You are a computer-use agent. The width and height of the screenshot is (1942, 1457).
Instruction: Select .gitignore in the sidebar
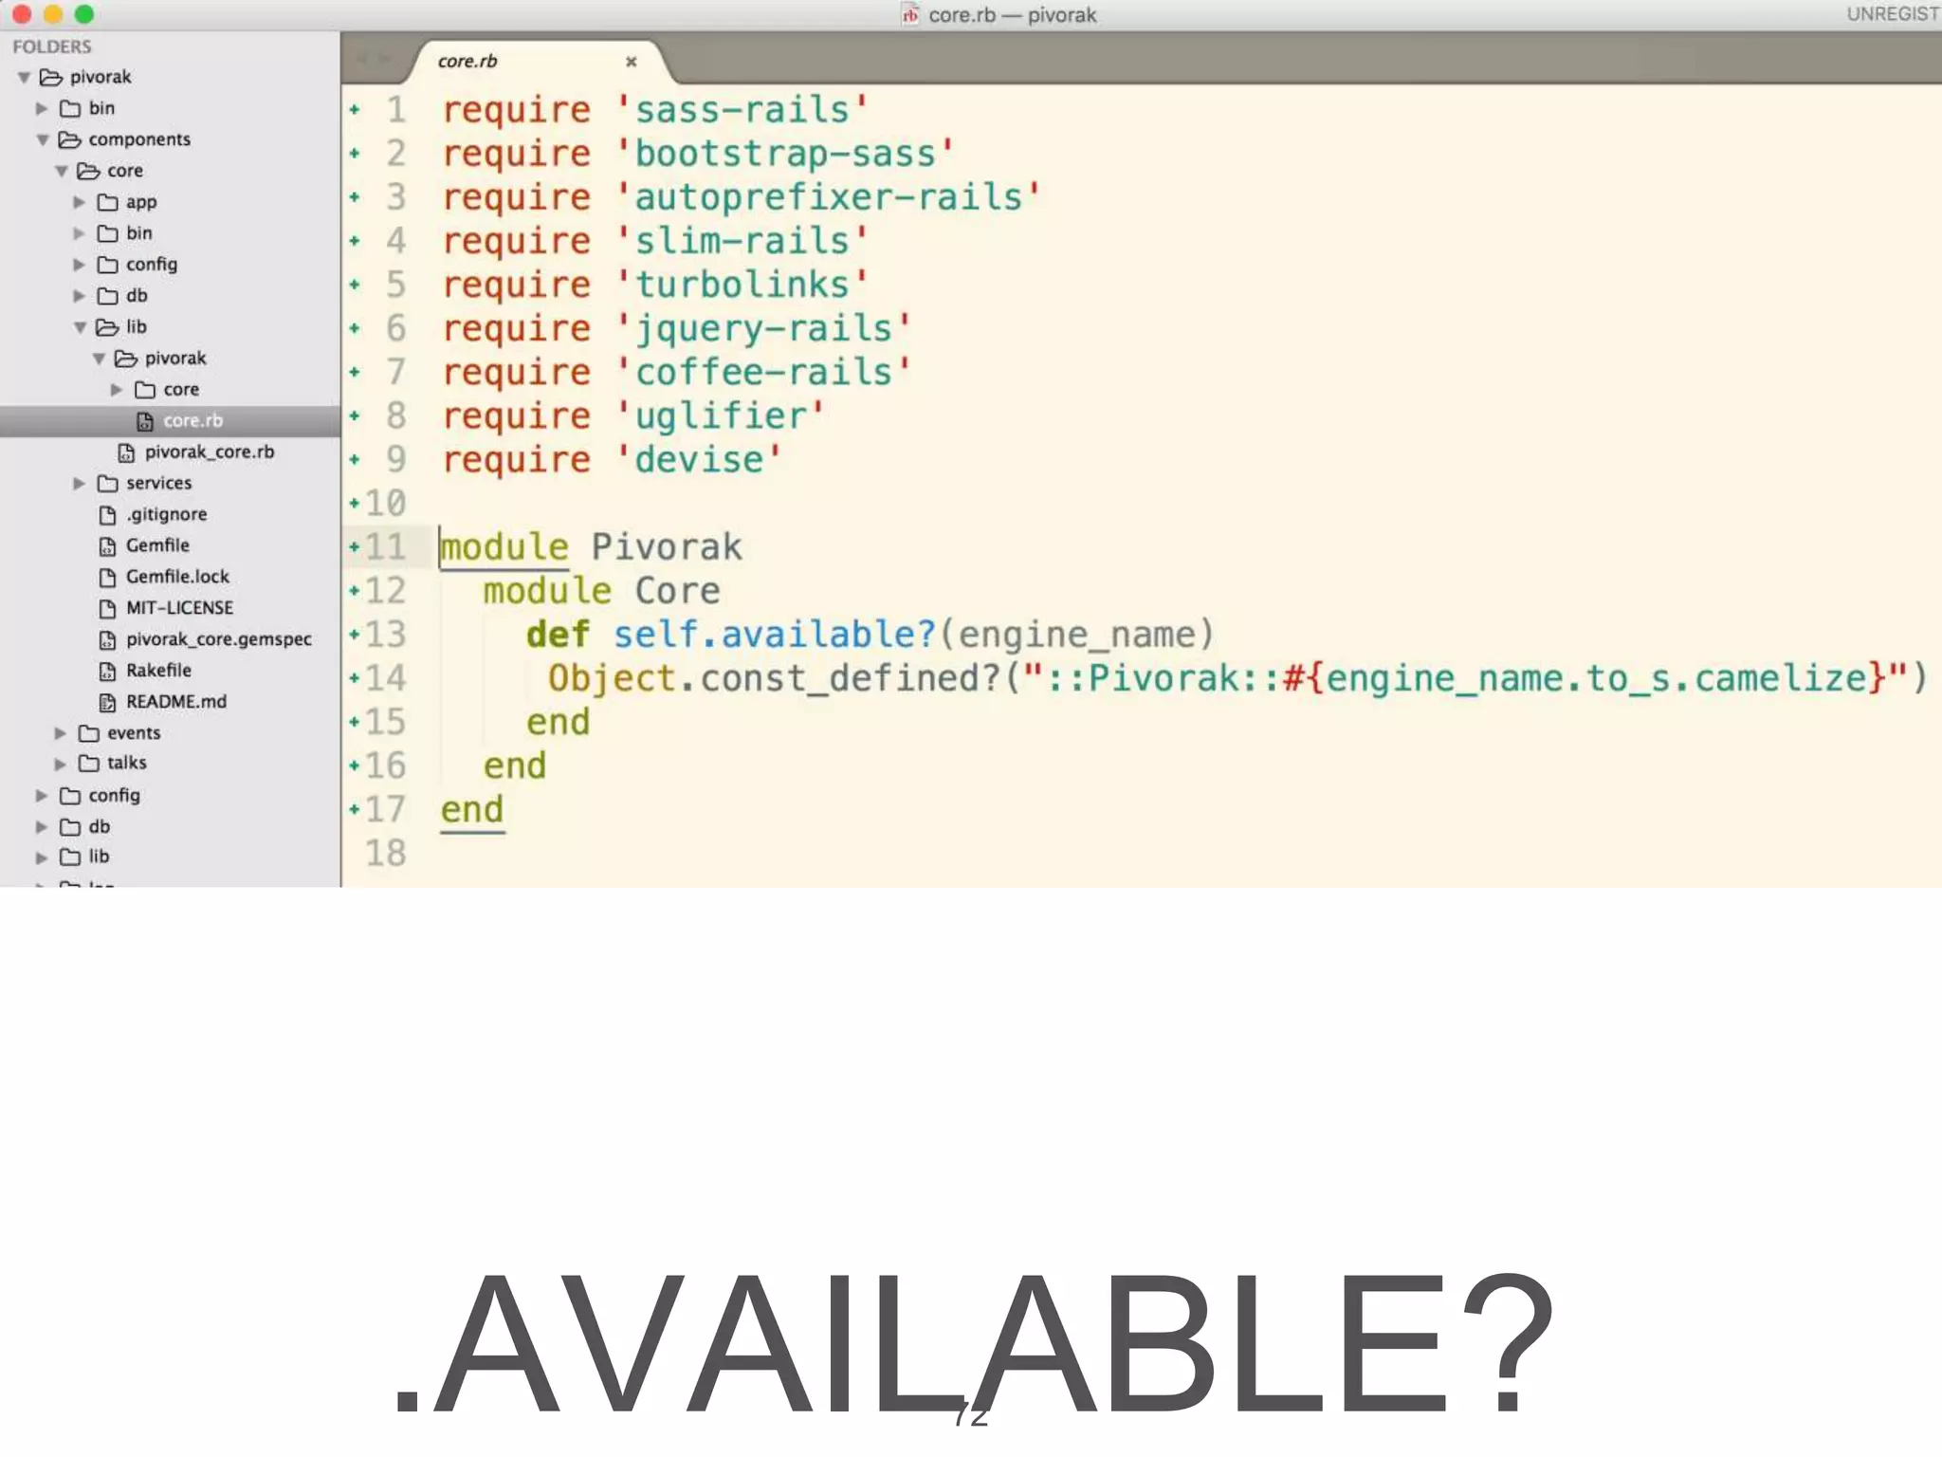[x=166, y=514]
